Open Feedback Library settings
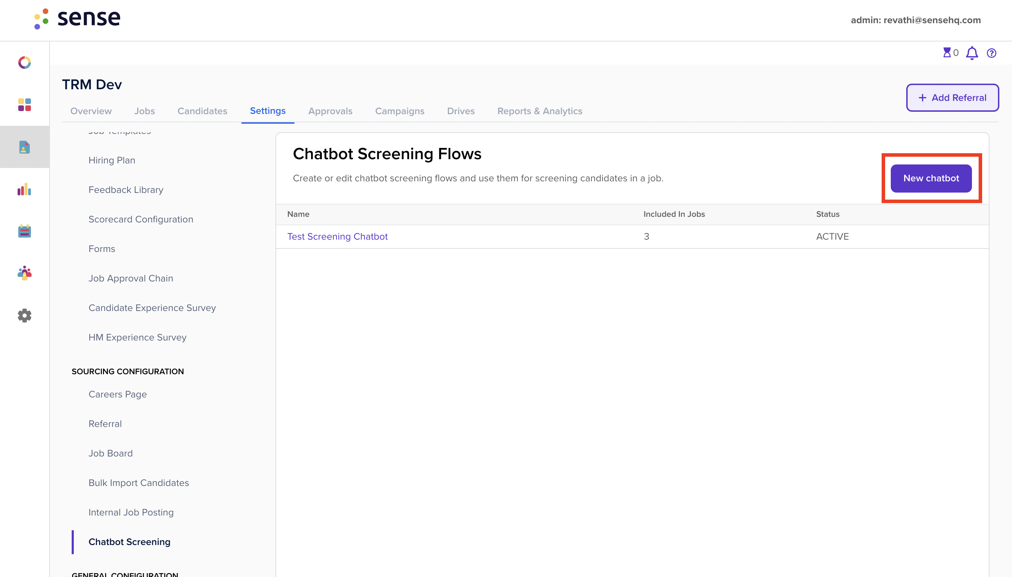 pyautogui.click(x=126, y=190)
